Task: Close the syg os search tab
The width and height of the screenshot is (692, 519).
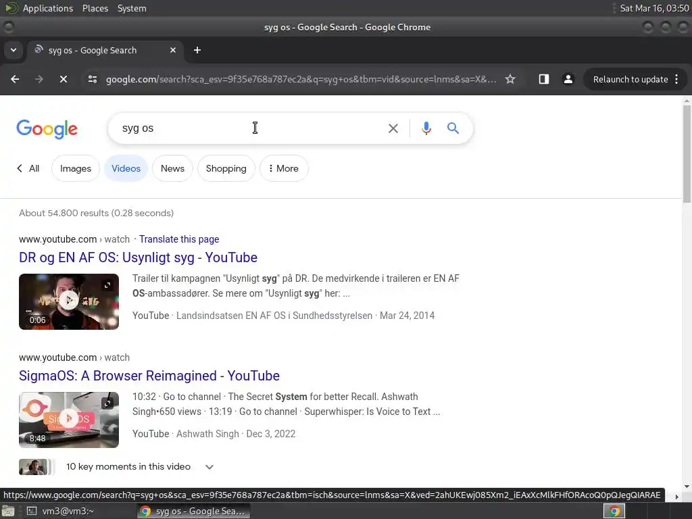Action: click(x=173, y=50)
